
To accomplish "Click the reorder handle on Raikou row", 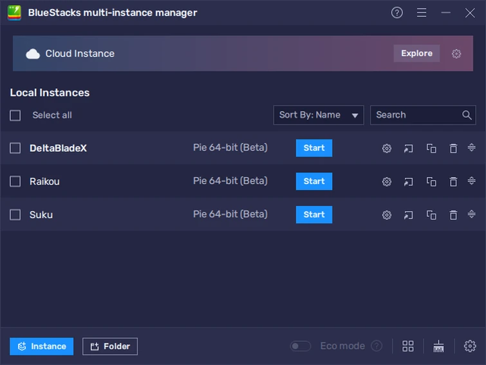I will (471, 181).
